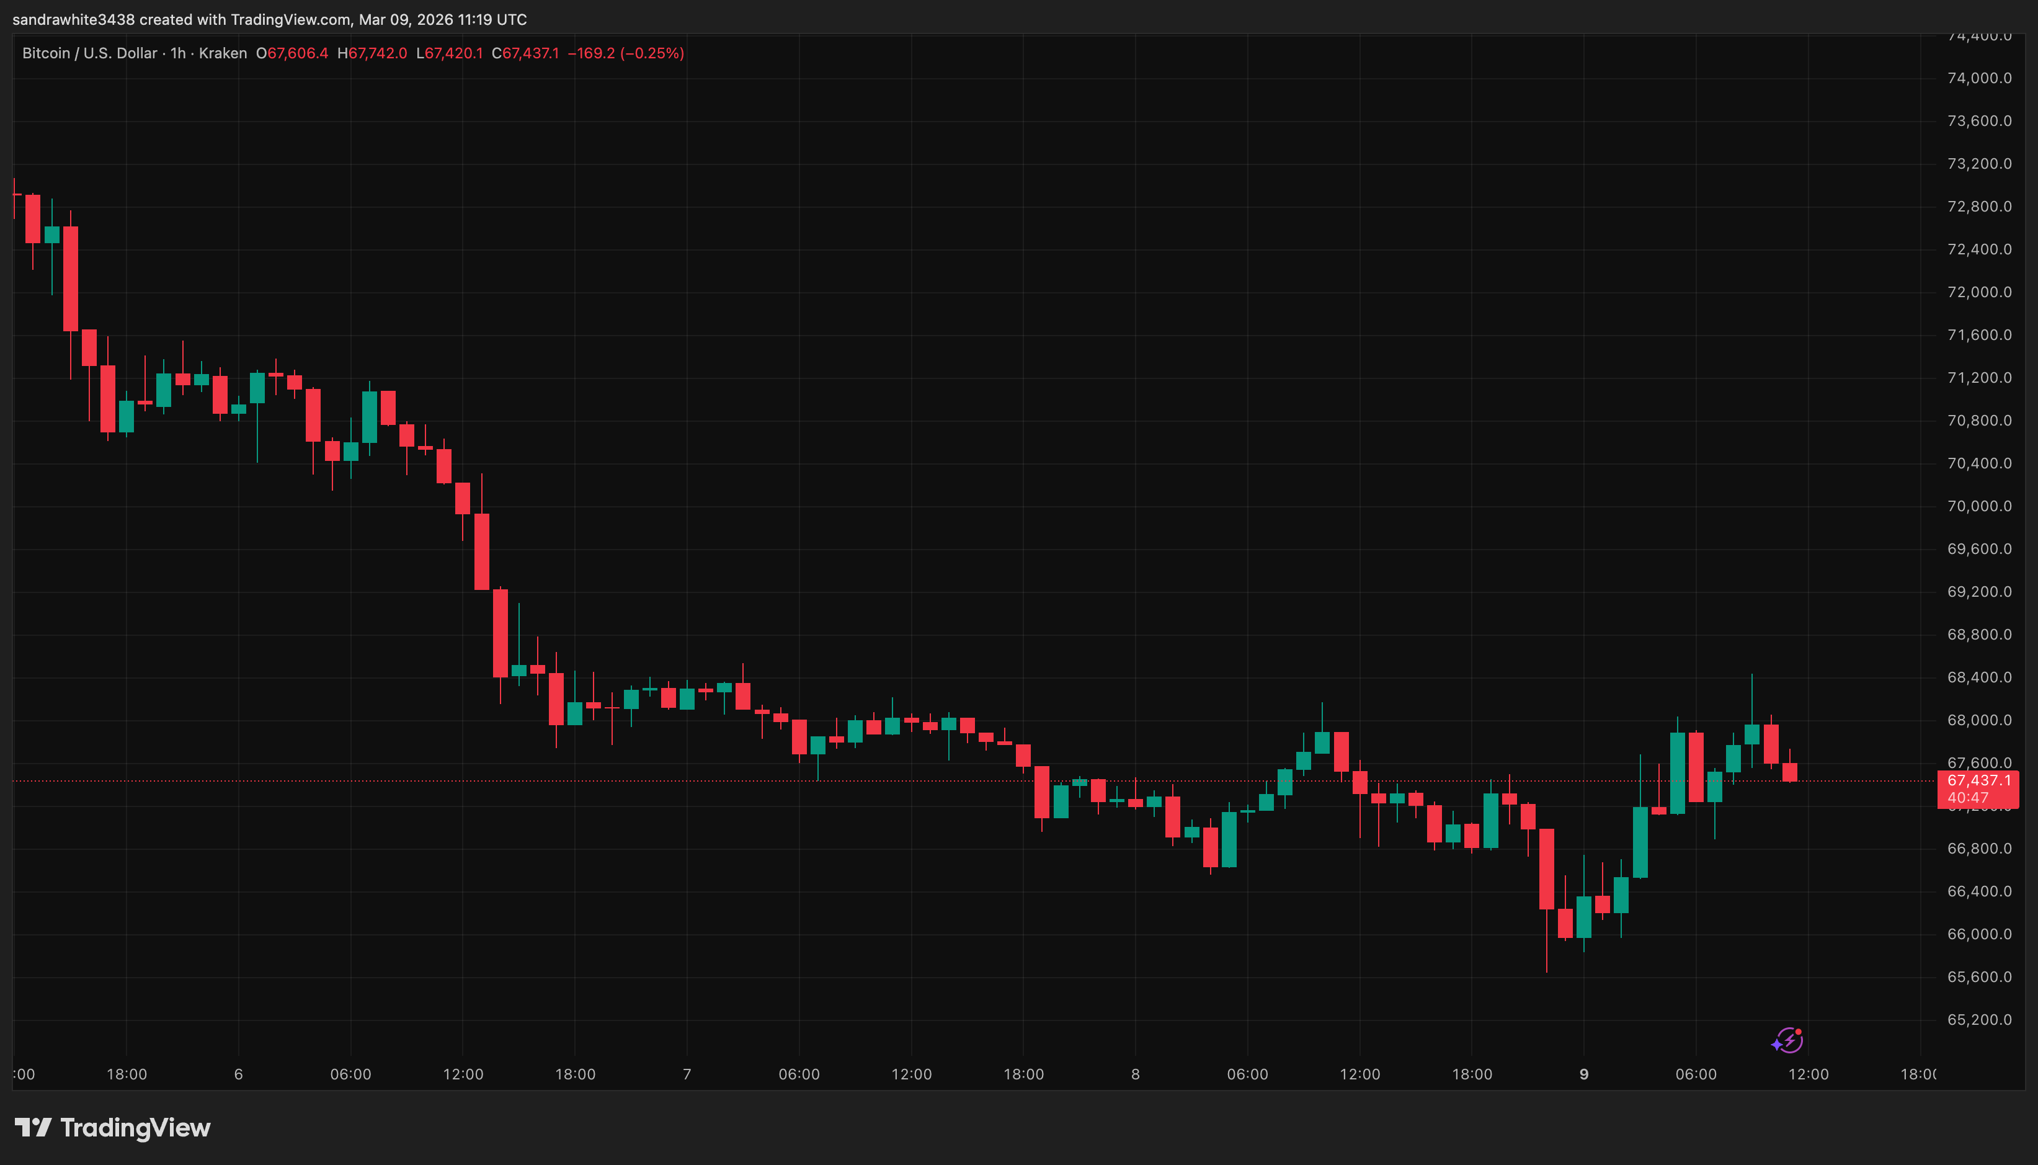This screenshot has width=2038, height=1165.
Task: Click the TradingView.com text in header
Action: [290, 19]
